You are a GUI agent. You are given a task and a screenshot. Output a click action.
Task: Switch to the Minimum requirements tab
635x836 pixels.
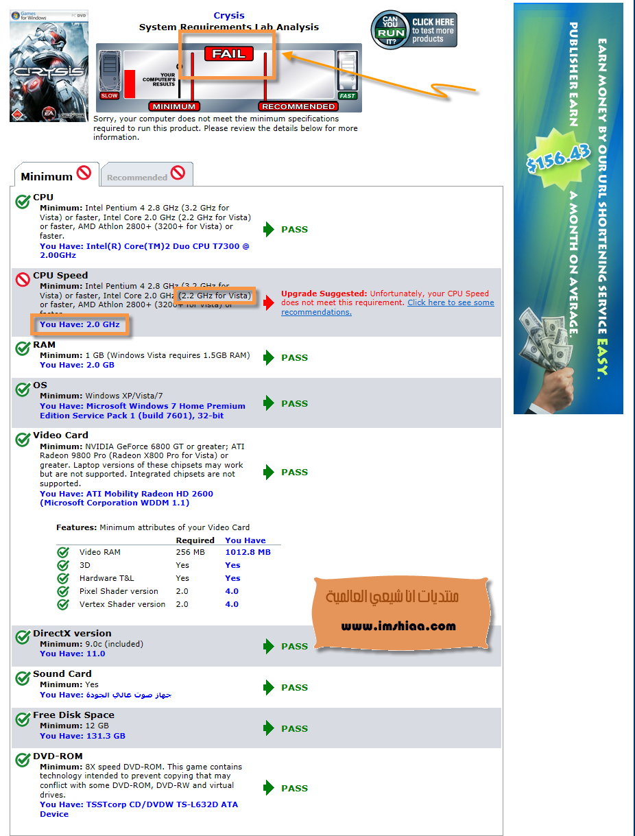click(56, 175)
